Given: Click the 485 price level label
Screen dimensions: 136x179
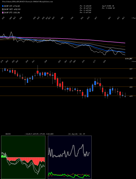Looking at the screenshot, I should tap(131, 87).
